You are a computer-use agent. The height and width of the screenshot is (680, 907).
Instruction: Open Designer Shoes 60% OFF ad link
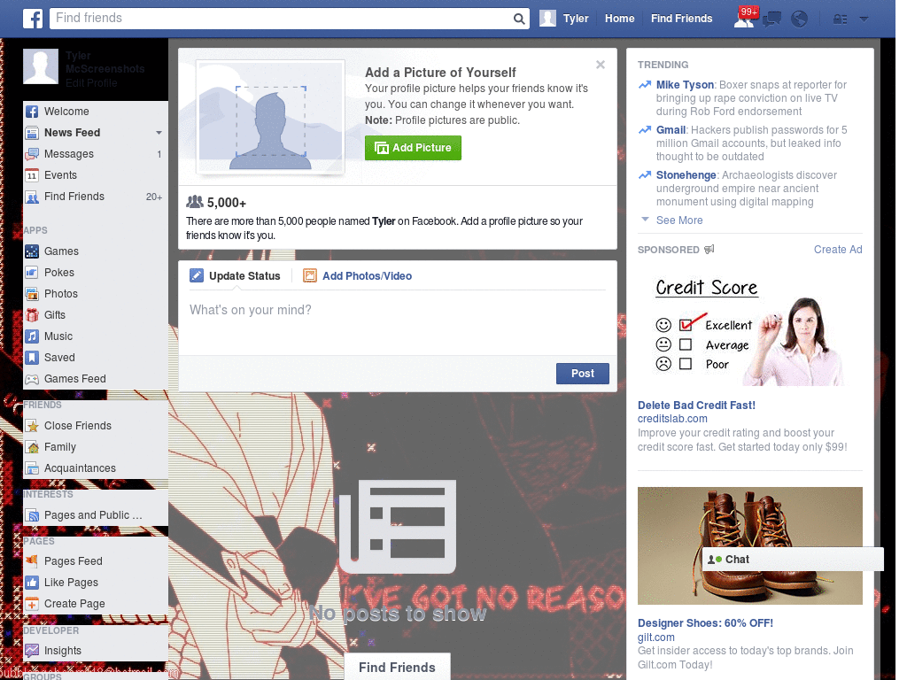tap(705, 623)
